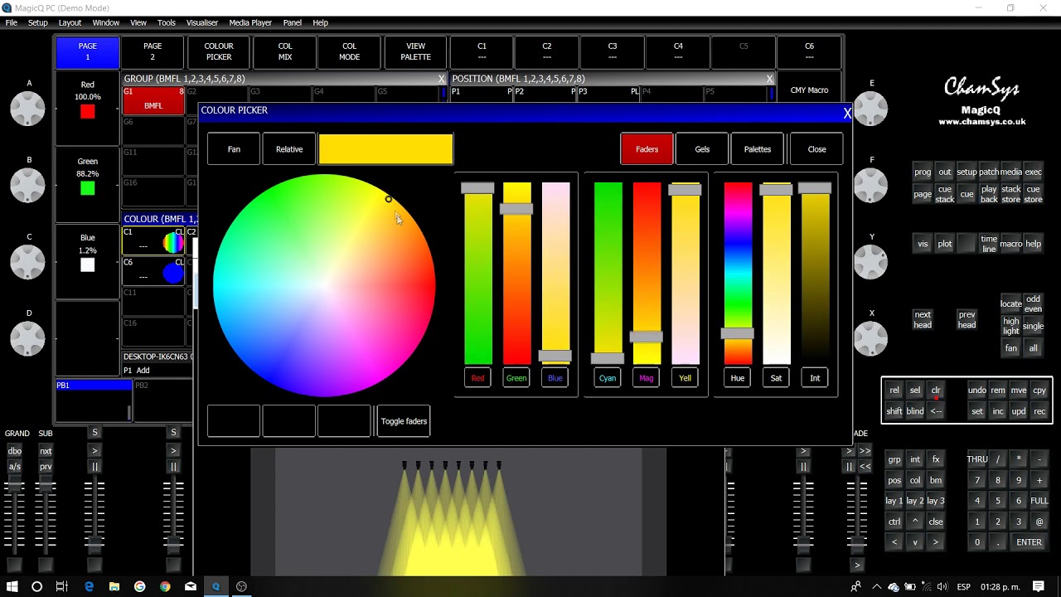Screen dimensions: 1061x597
Task: Enable Fan mode in Colour Picker
Action: [234, 149]
